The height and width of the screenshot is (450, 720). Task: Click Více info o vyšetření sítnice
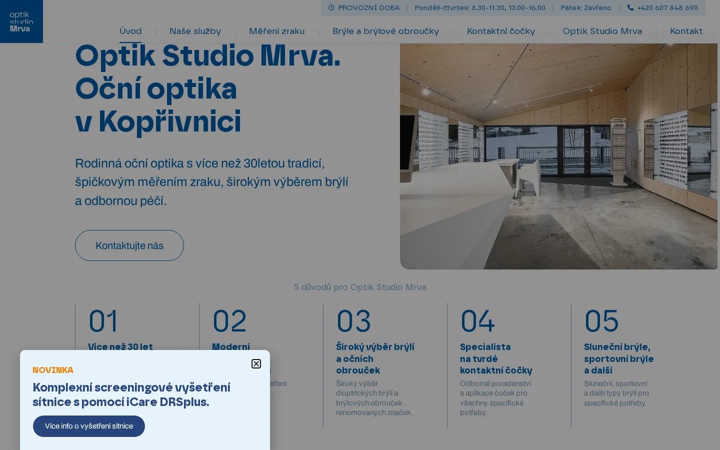89,426
